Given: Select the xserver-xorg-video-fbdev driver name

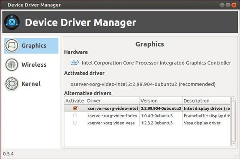Looking at the screenshot, I should 112,116.
